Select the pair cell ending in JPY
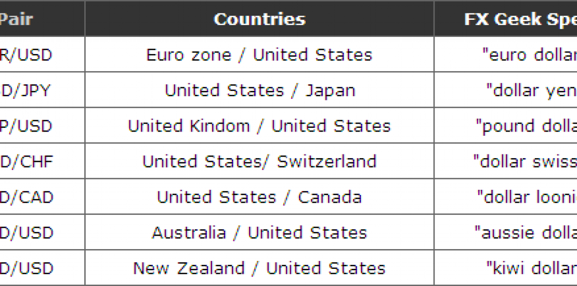The height and width of the screenshot is (286, 577). click(x=26, y=90)
